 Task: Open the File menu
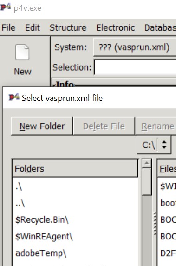(x=8, y=27)
